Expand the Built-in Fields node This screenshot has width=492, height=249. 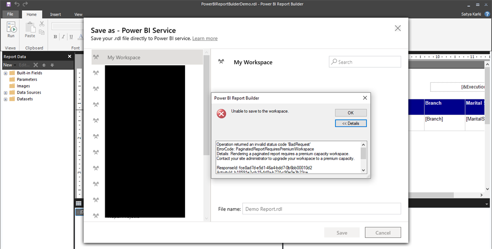pyautogui.click(x=5, y=73)
